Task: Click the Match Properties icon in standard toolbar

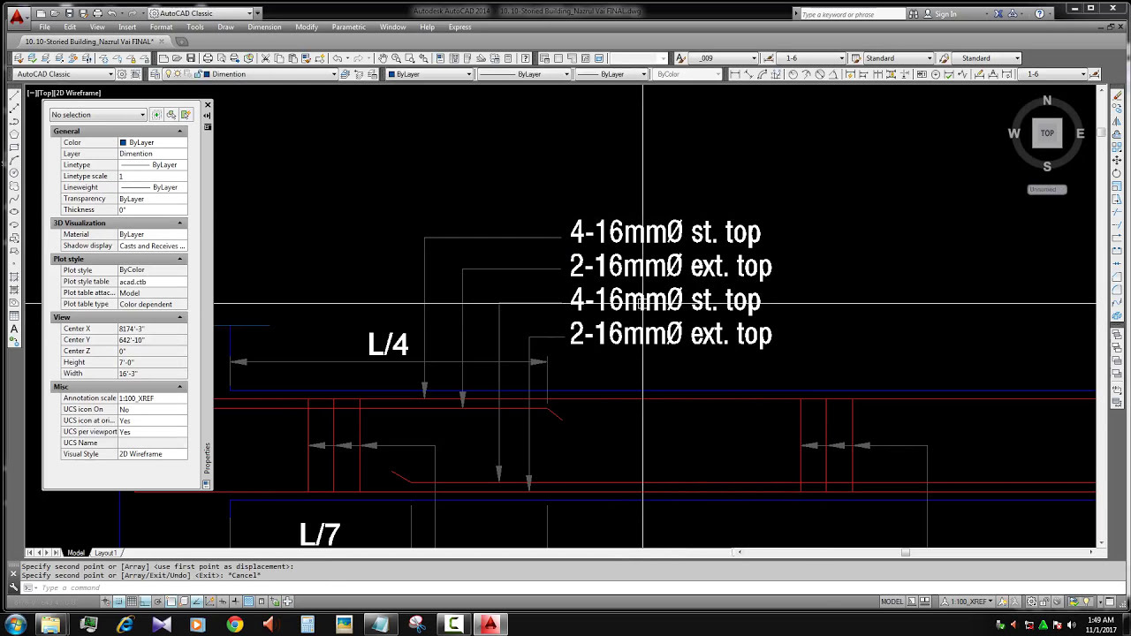Action: click(307, 58)
